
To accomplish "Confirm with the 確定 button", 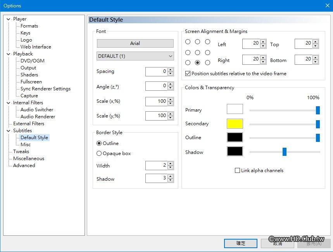I will (241, 243).
